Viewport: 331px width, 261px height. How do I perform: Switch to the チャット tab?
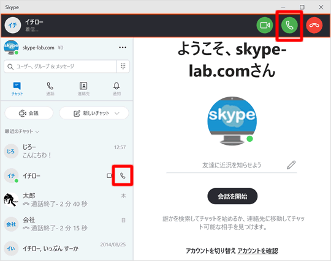17,89
